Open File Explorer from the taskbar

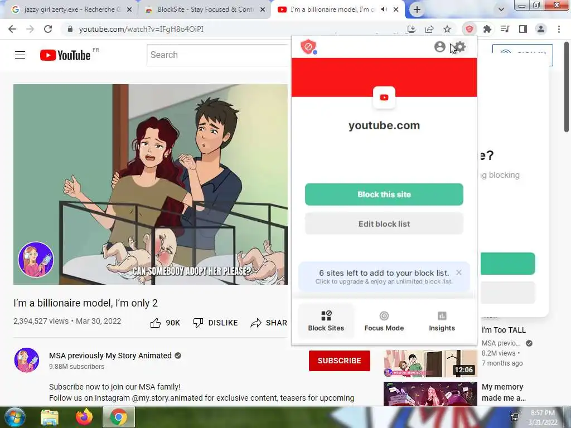click(x=50, y=417)
